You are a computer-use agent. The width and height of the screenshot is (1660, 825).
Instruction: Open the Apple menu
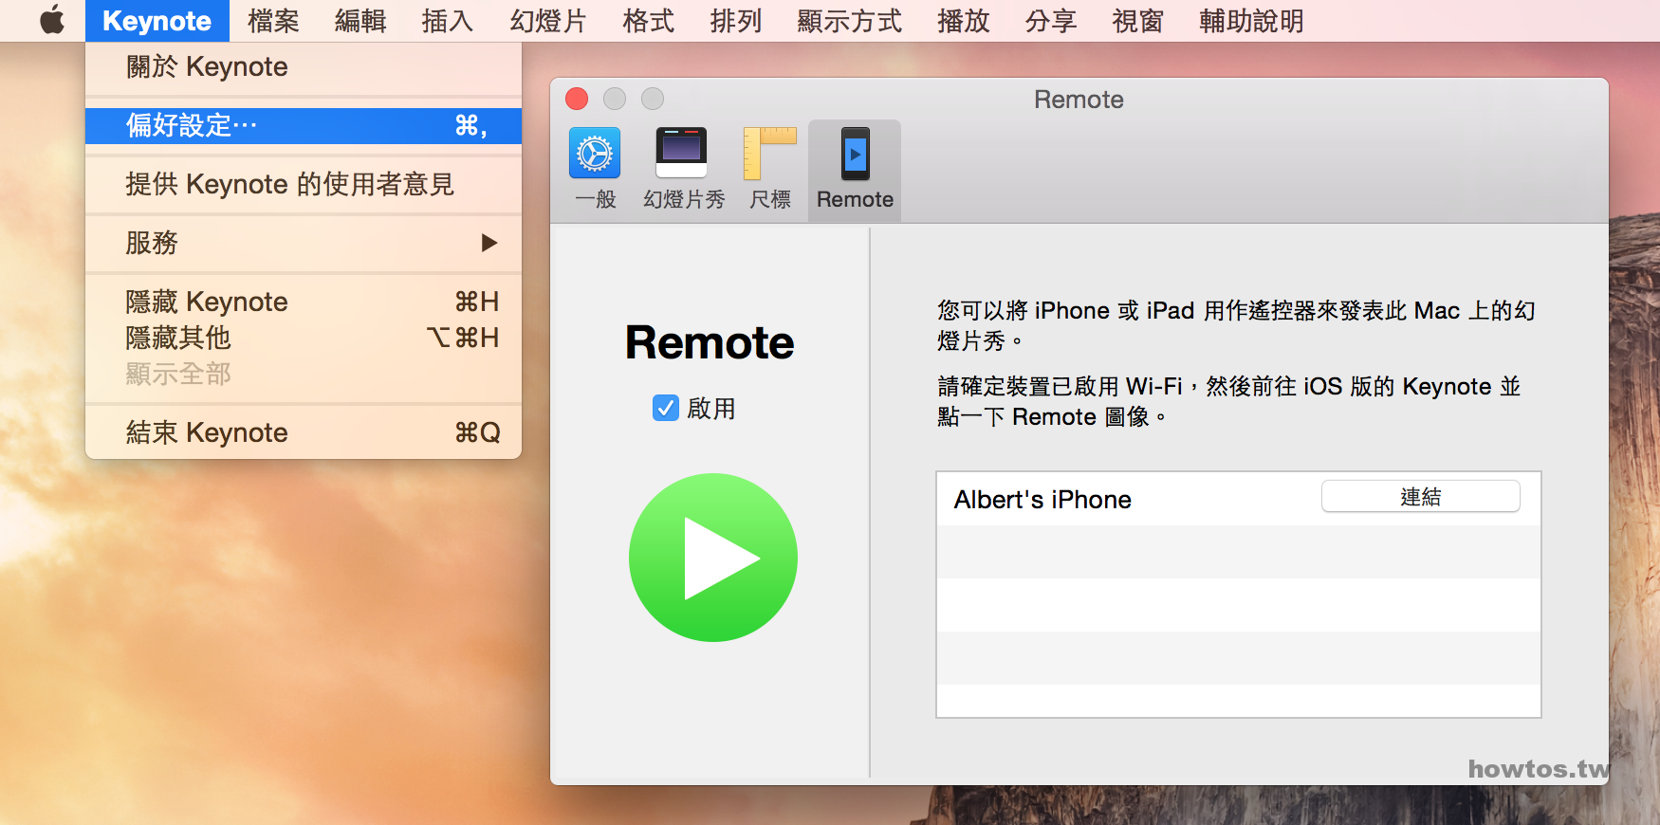click(x=52, y=20)
